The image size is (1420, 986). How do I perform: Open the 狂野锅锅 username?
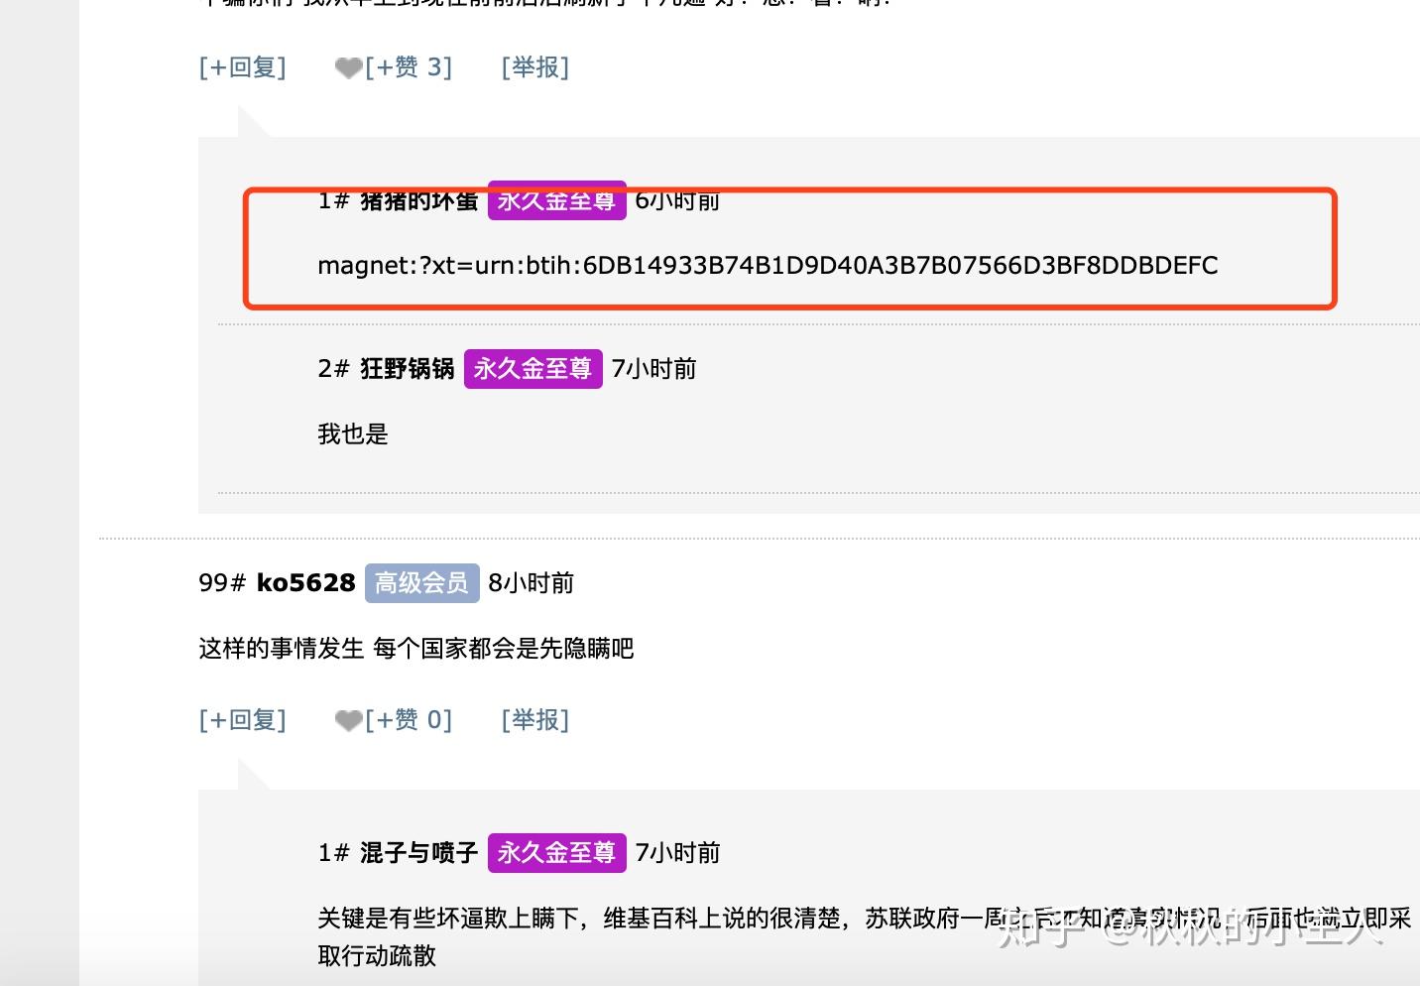408,369
